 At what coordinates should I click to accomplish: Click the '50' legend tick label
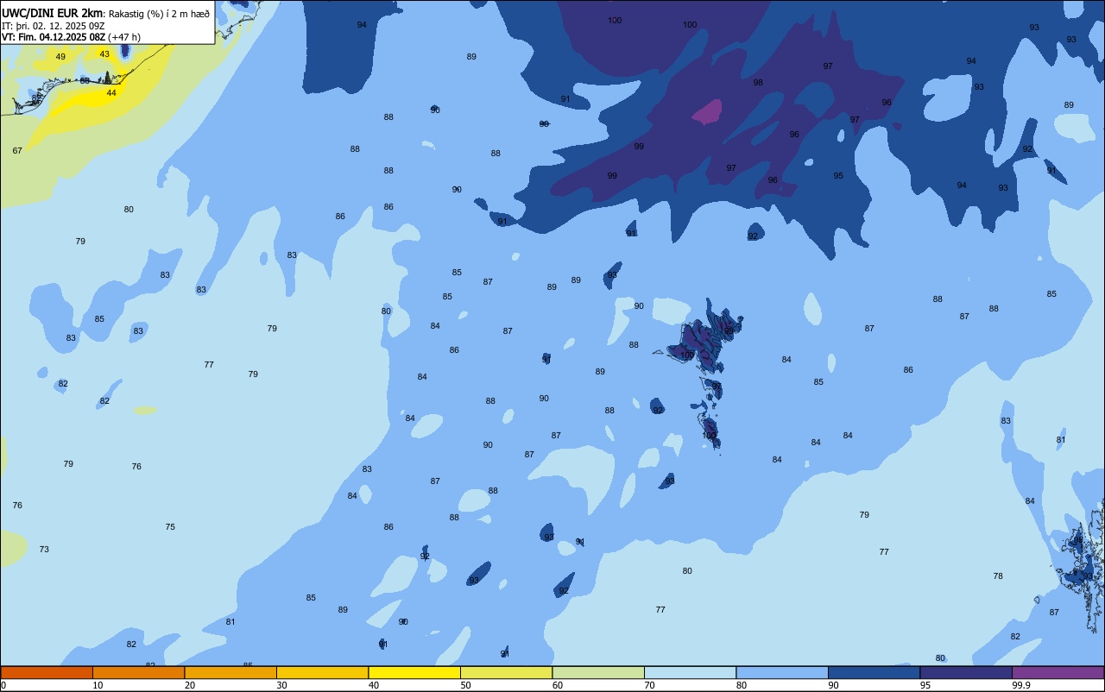point(465,685)
